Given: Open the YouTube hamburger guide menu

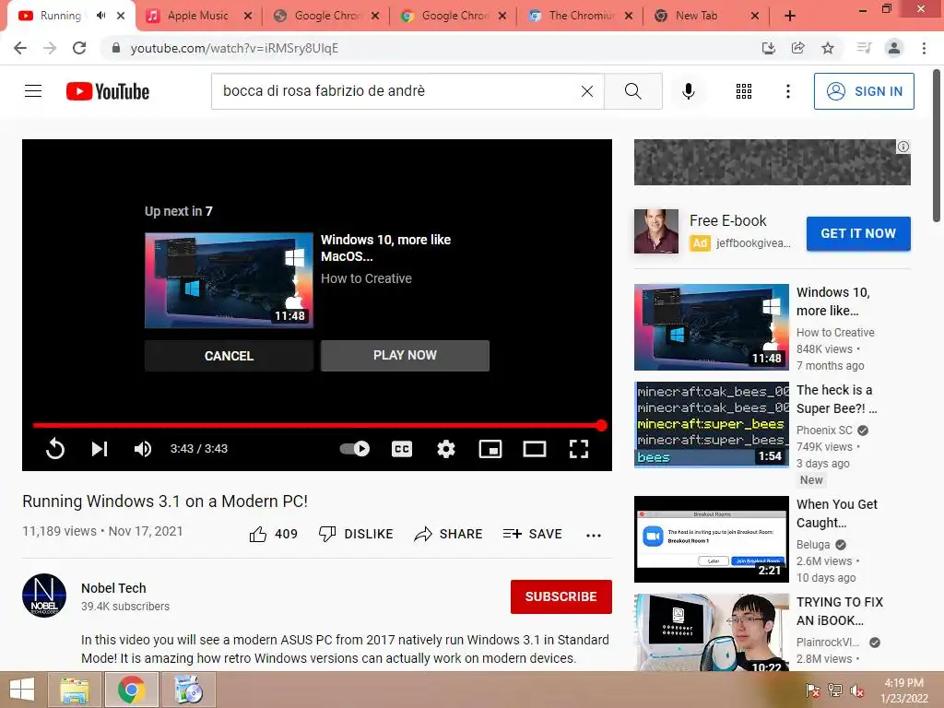Looking at the screenshot, I should [x=33, y=91].
